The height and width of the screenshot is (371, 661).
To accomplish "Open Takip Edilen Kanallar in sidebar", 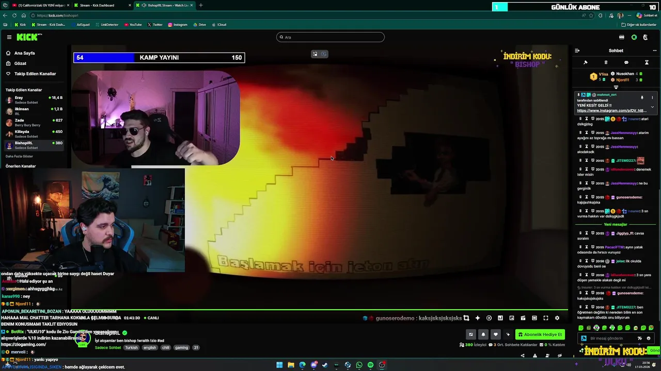I will [x=31, y=74].
